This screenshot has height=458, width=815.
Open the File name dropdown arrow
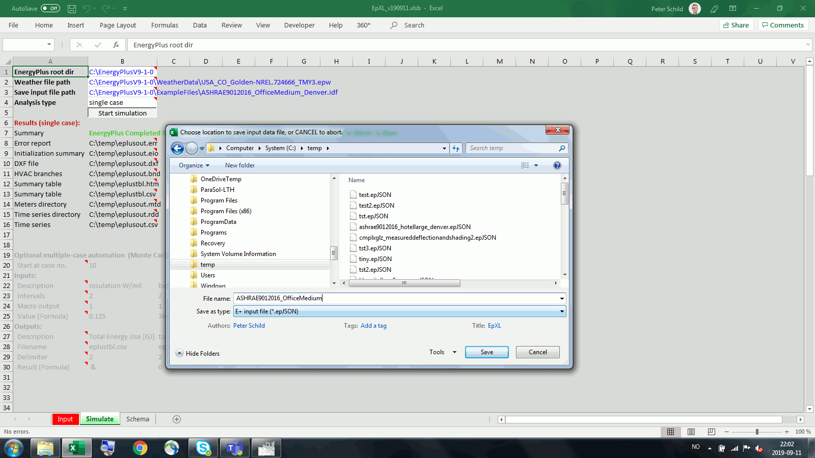click(x=562, y=299)
